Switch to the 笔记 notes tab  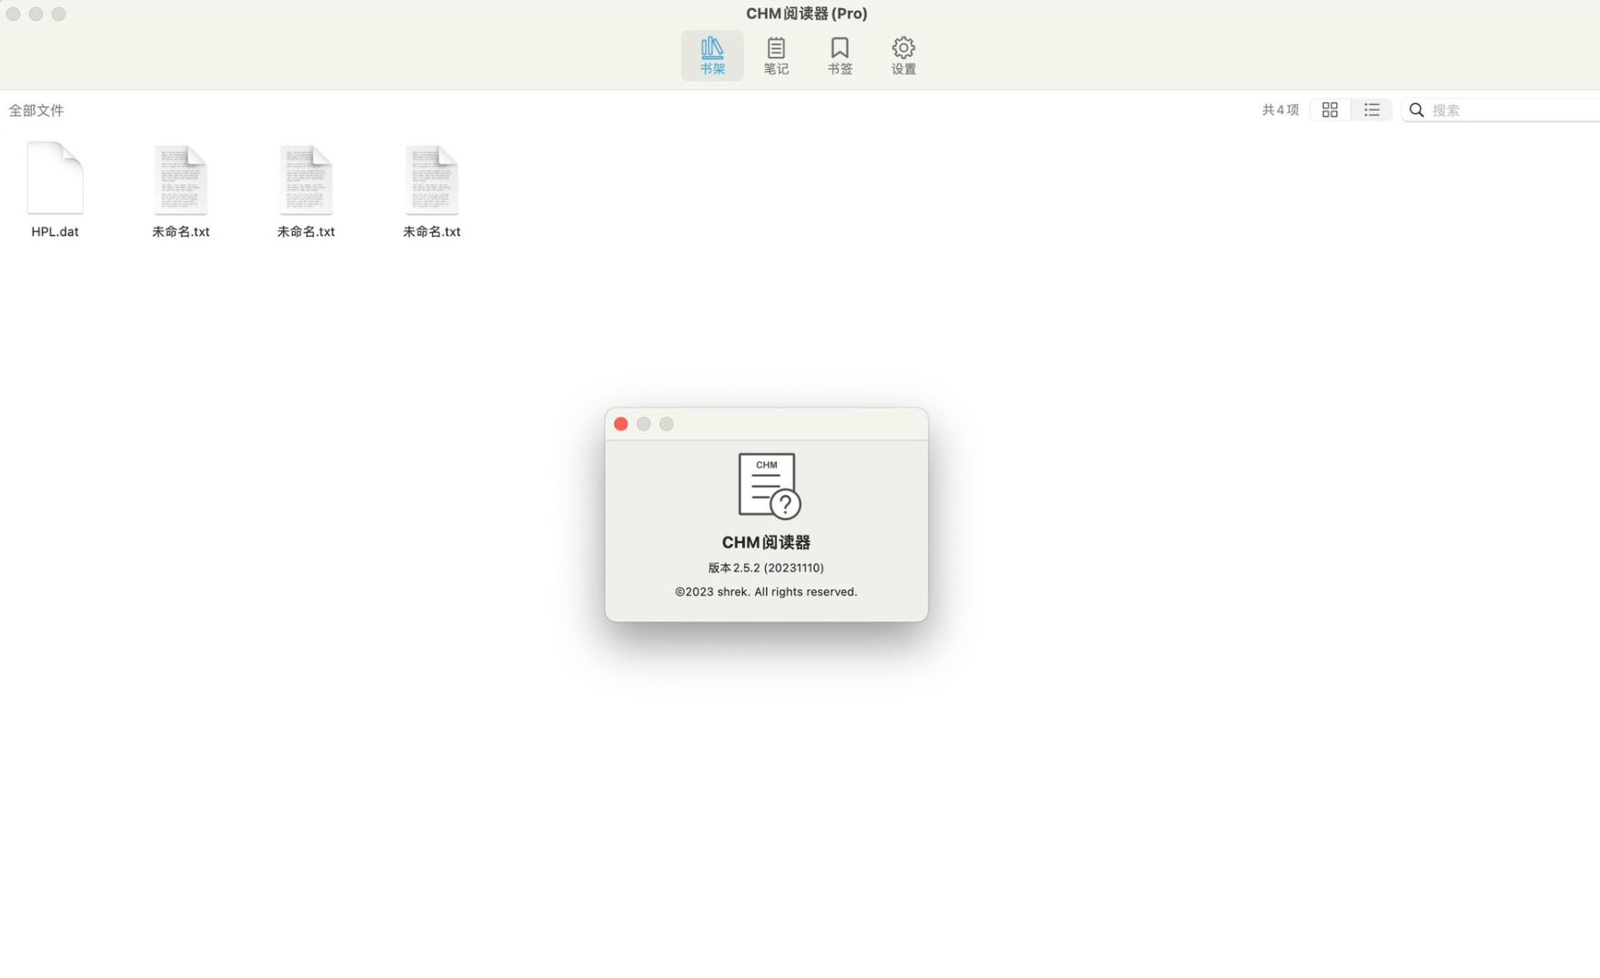tap(776, 55)
